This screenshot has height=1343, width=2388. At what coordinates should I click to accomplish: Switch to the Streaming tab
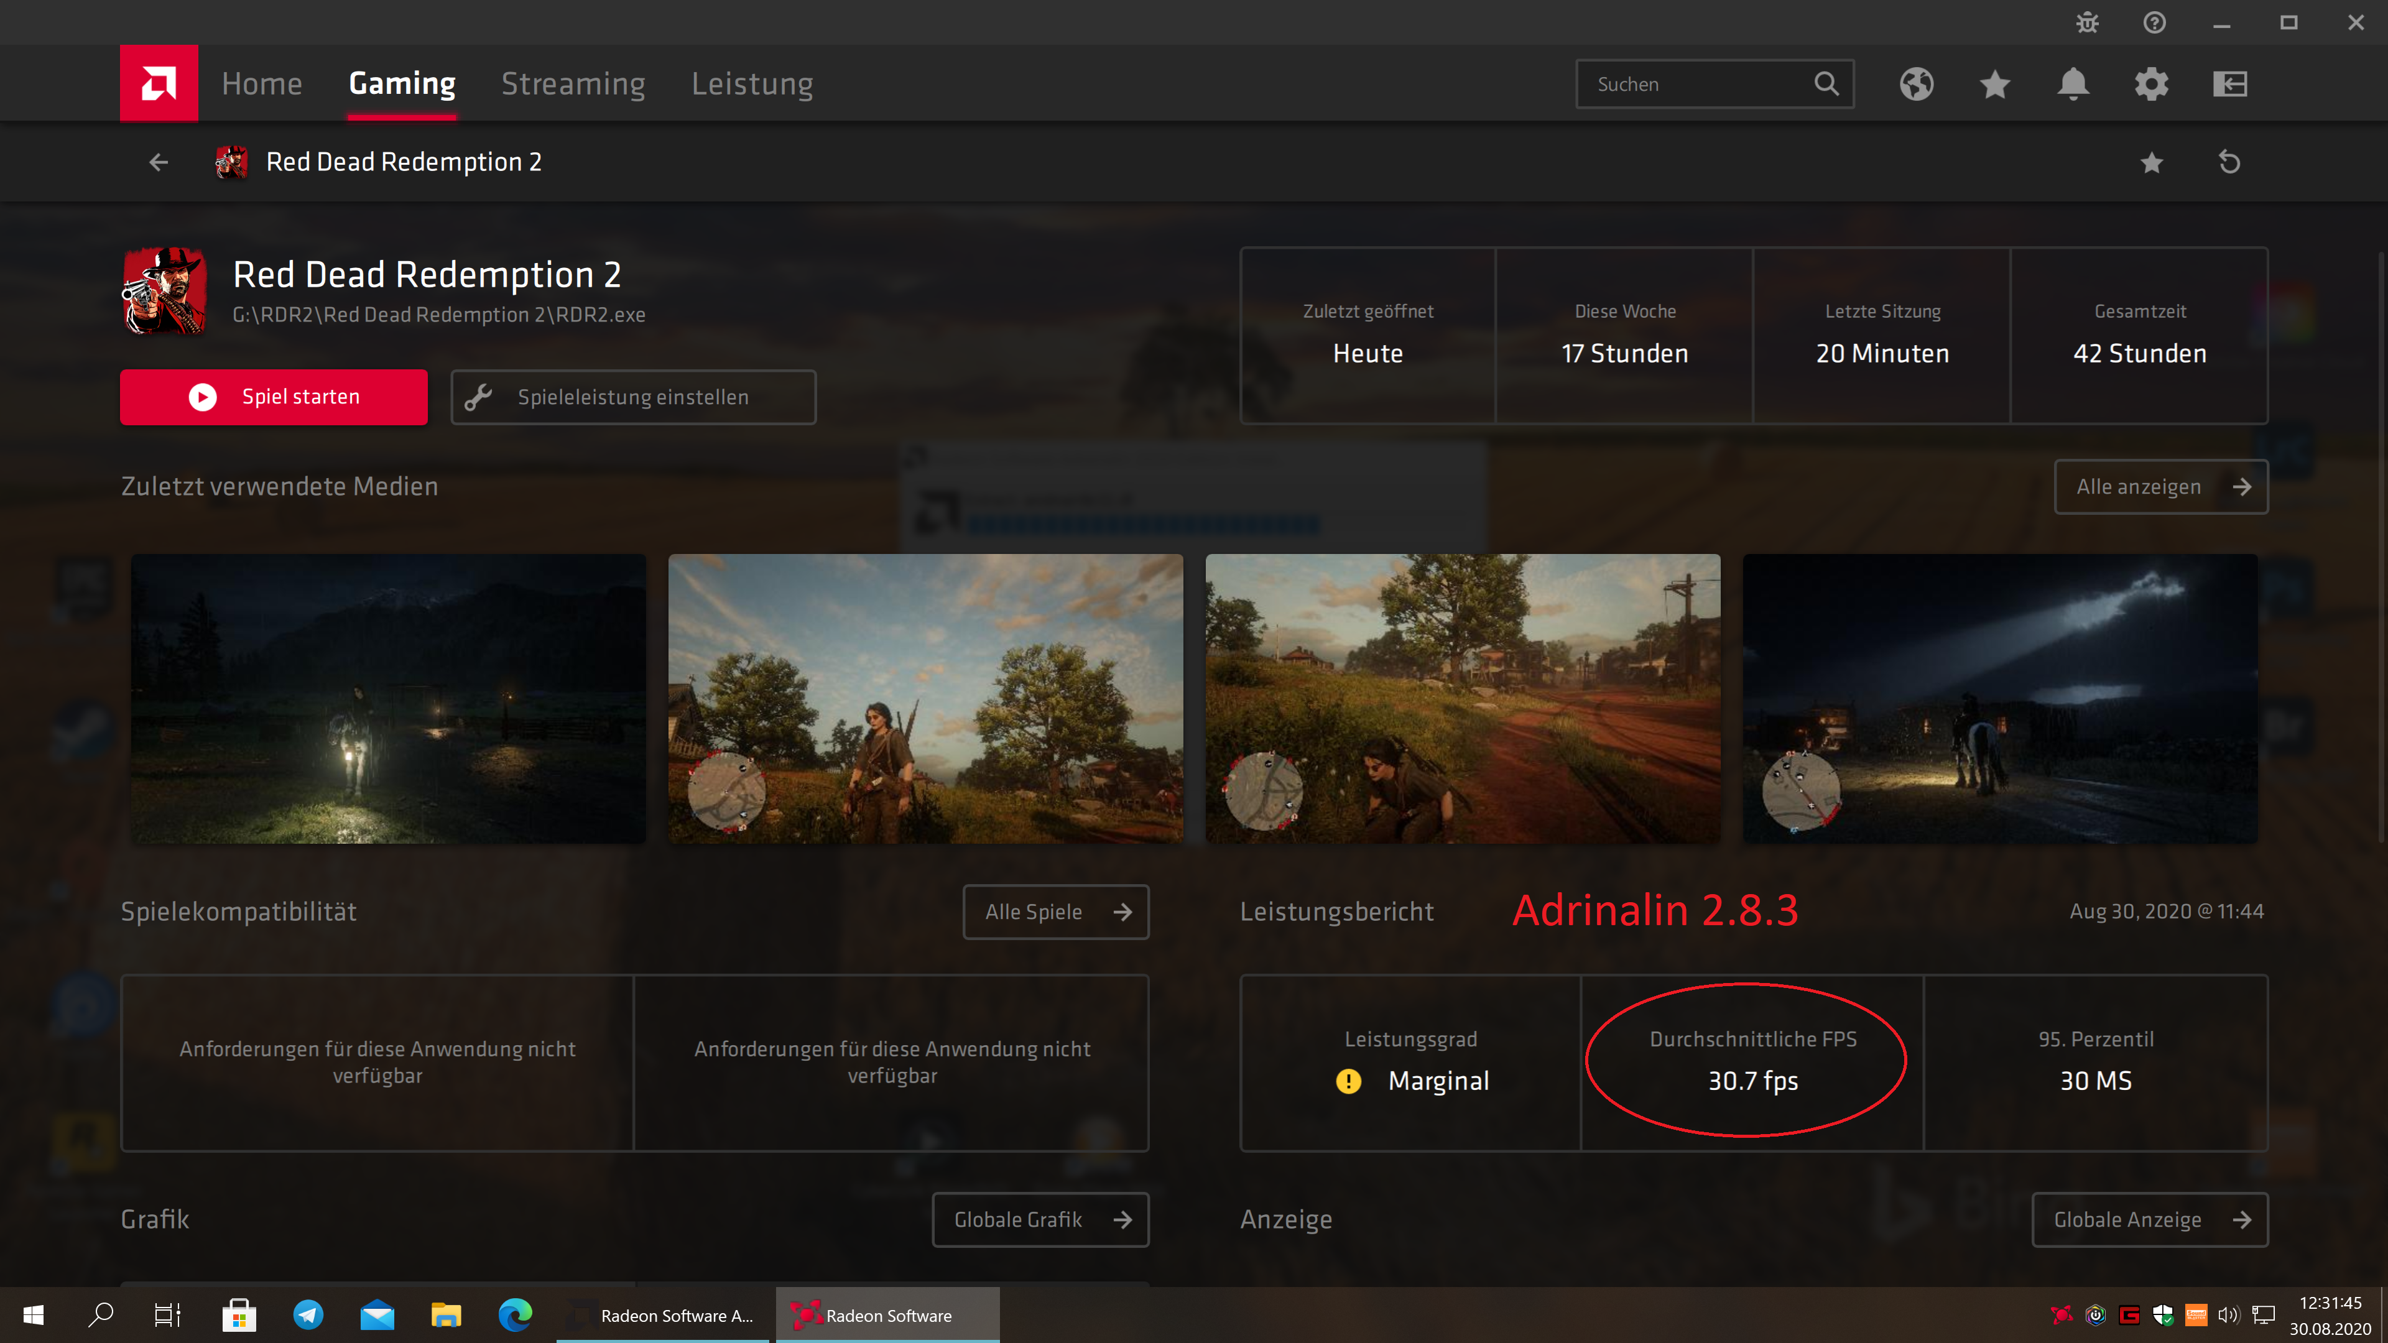573,83
